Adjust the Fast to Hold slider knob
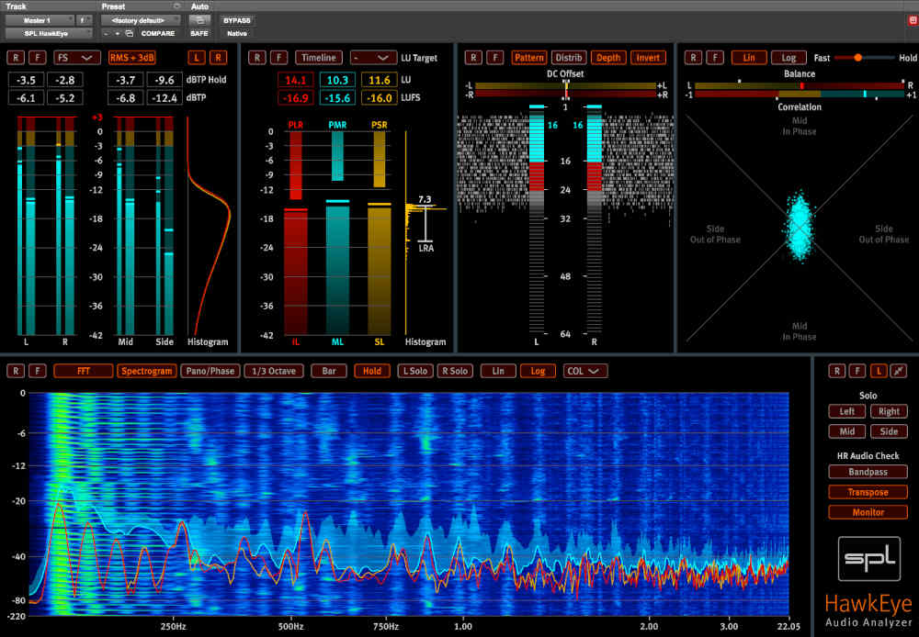The height and width of the screenshot is (637, 919). click(x=857, y=57)
